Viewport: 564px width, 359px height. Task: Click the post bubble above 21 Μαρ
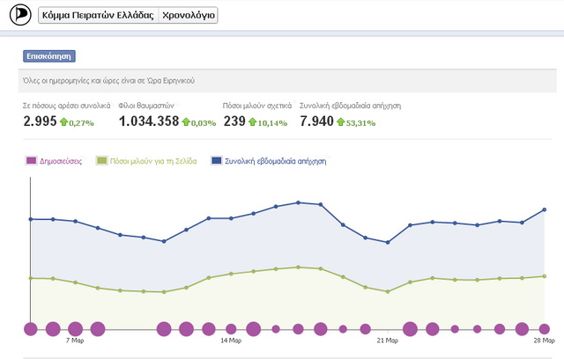tap(388, 329)
